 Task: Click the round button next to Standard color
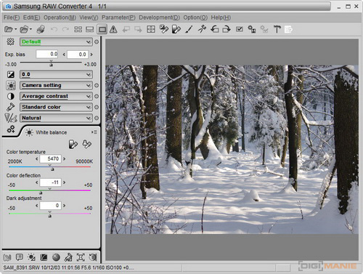[x=97, y=107]
